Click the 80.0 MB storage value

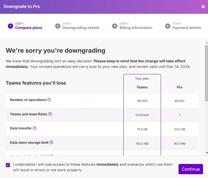(179, 144)
